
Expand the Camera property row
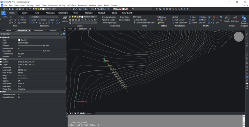(1, 62)
